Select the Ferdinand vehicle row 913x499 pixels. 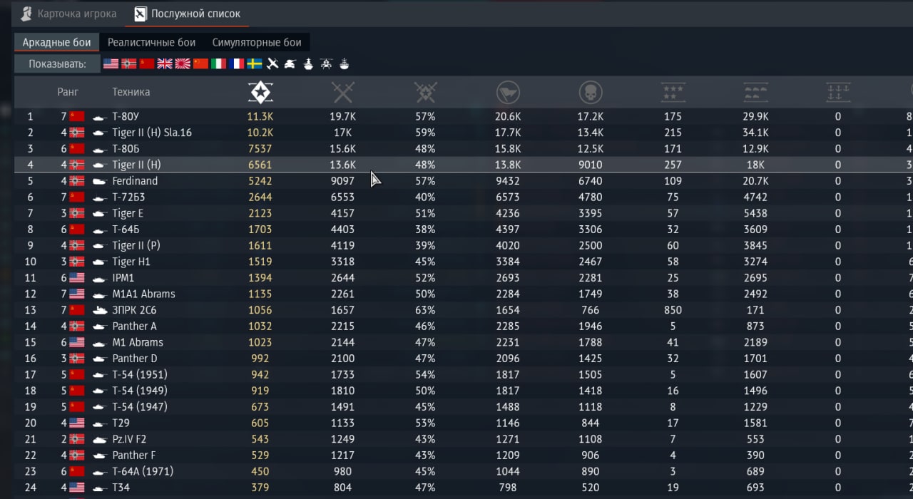click(464, 181)
